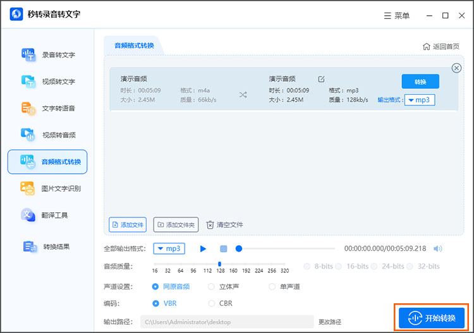Open the 输出格式 mp3 dropdown in file row
This screenshot has width=474, height=333.
(x=420, y=100)
